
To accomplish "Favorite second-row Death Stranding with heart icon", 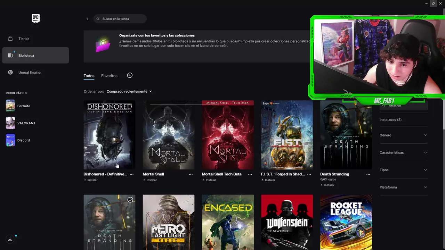I will coord(130,200).
